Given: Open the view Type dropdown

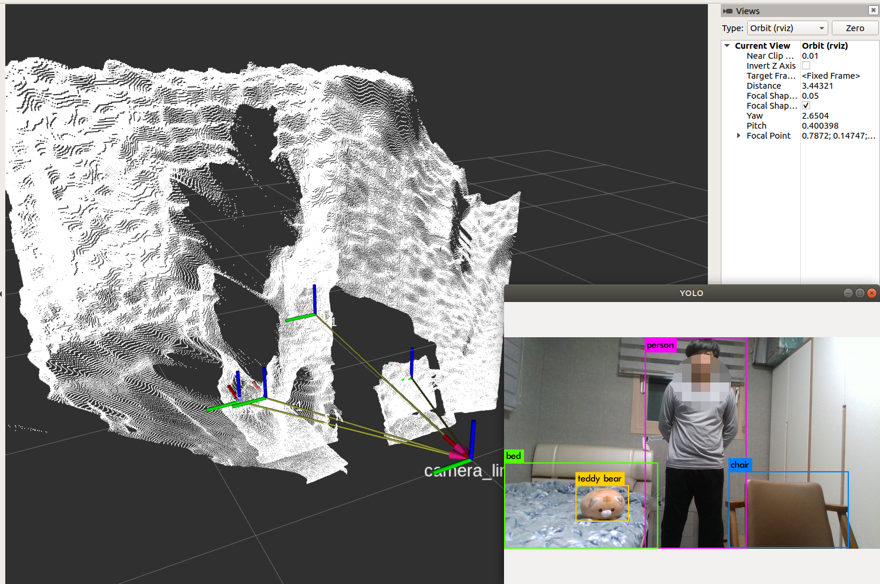Looking at the screenshot, I should click(787, 28).
